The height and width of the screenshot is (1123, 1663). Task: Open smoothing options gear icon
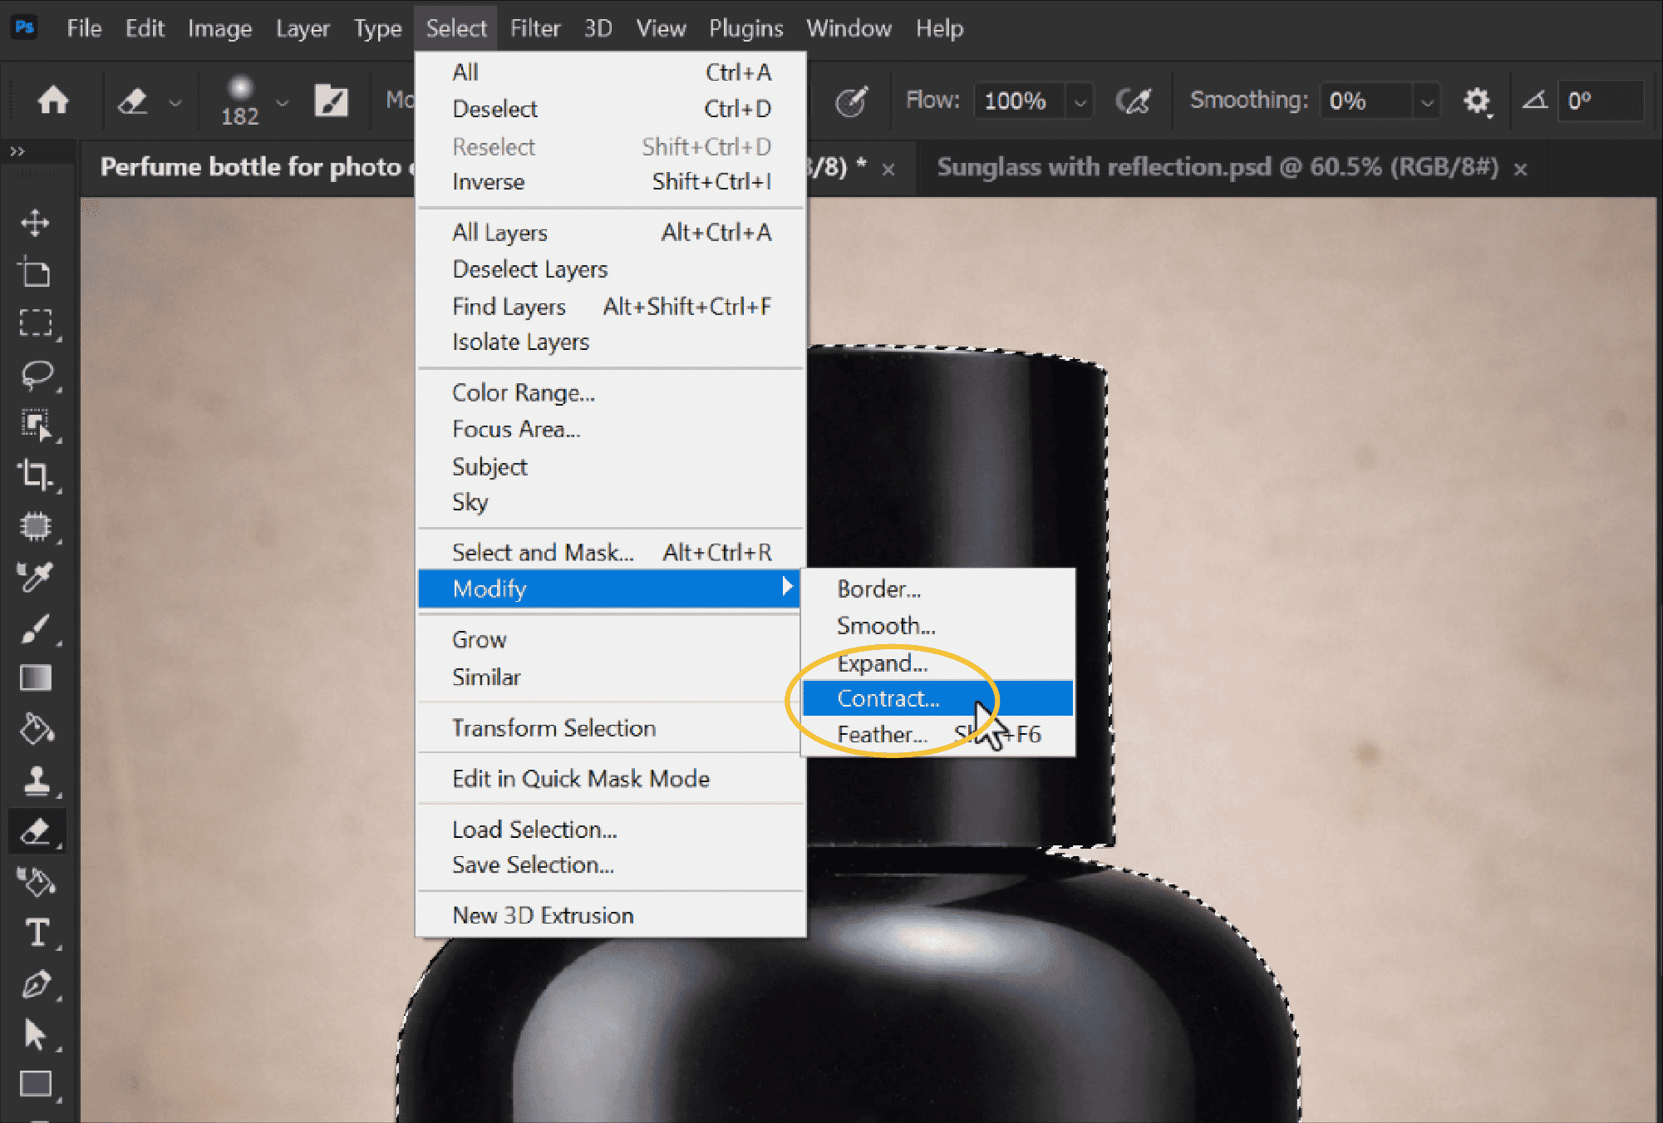click(1477, 101)
